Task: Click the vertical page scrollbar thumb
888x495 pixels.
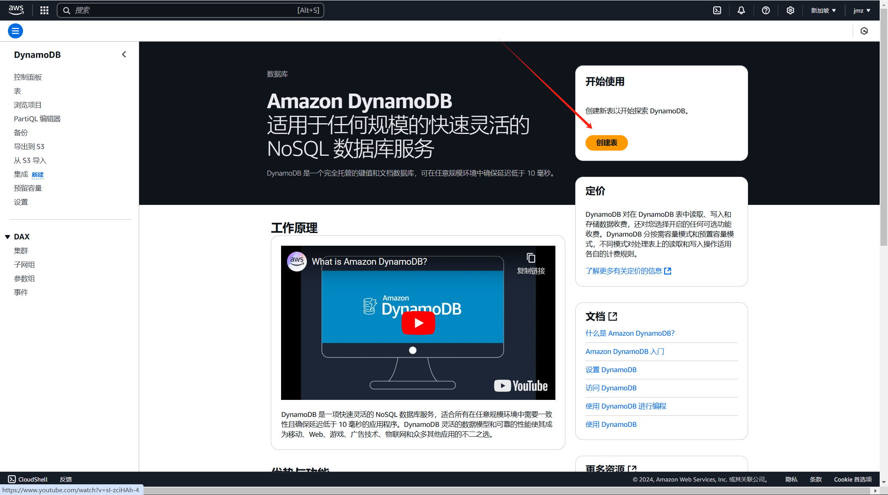Action: click(x=884, y=127)
